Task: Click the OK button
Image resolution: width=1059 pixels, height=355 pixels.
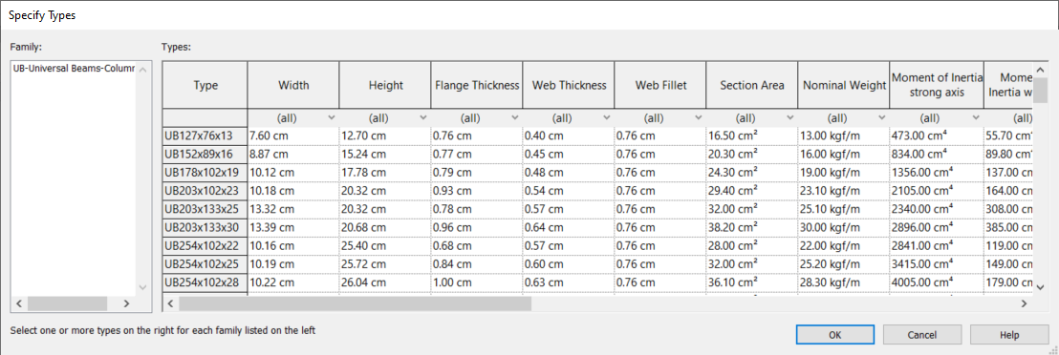Action: [x=834, y=335]
